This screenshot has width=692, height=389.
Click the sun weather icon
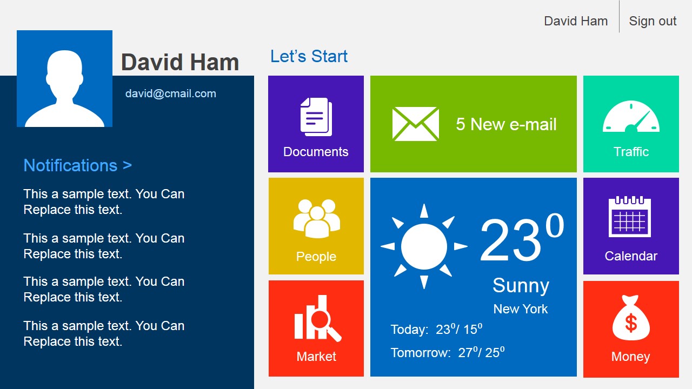(424, 246)
